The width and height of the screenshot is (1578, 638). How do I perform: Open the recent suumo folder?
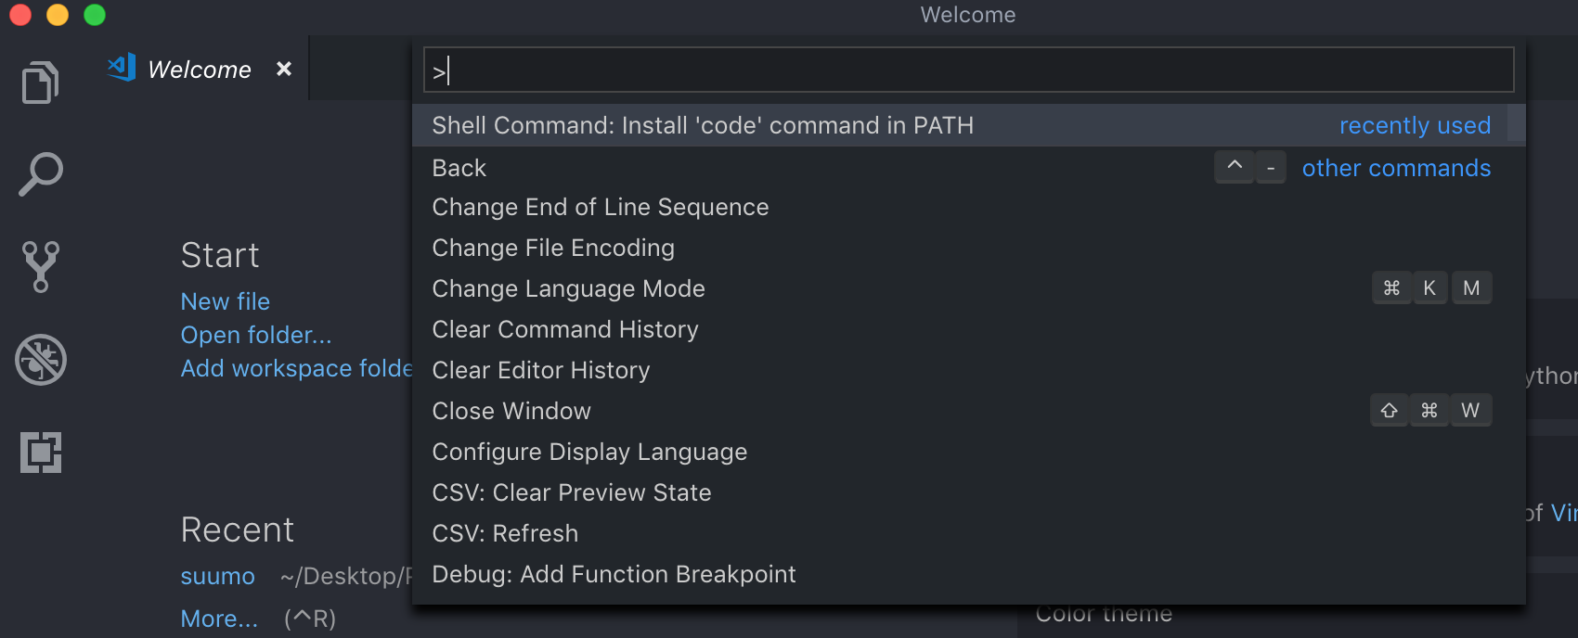tap(217, 576)
